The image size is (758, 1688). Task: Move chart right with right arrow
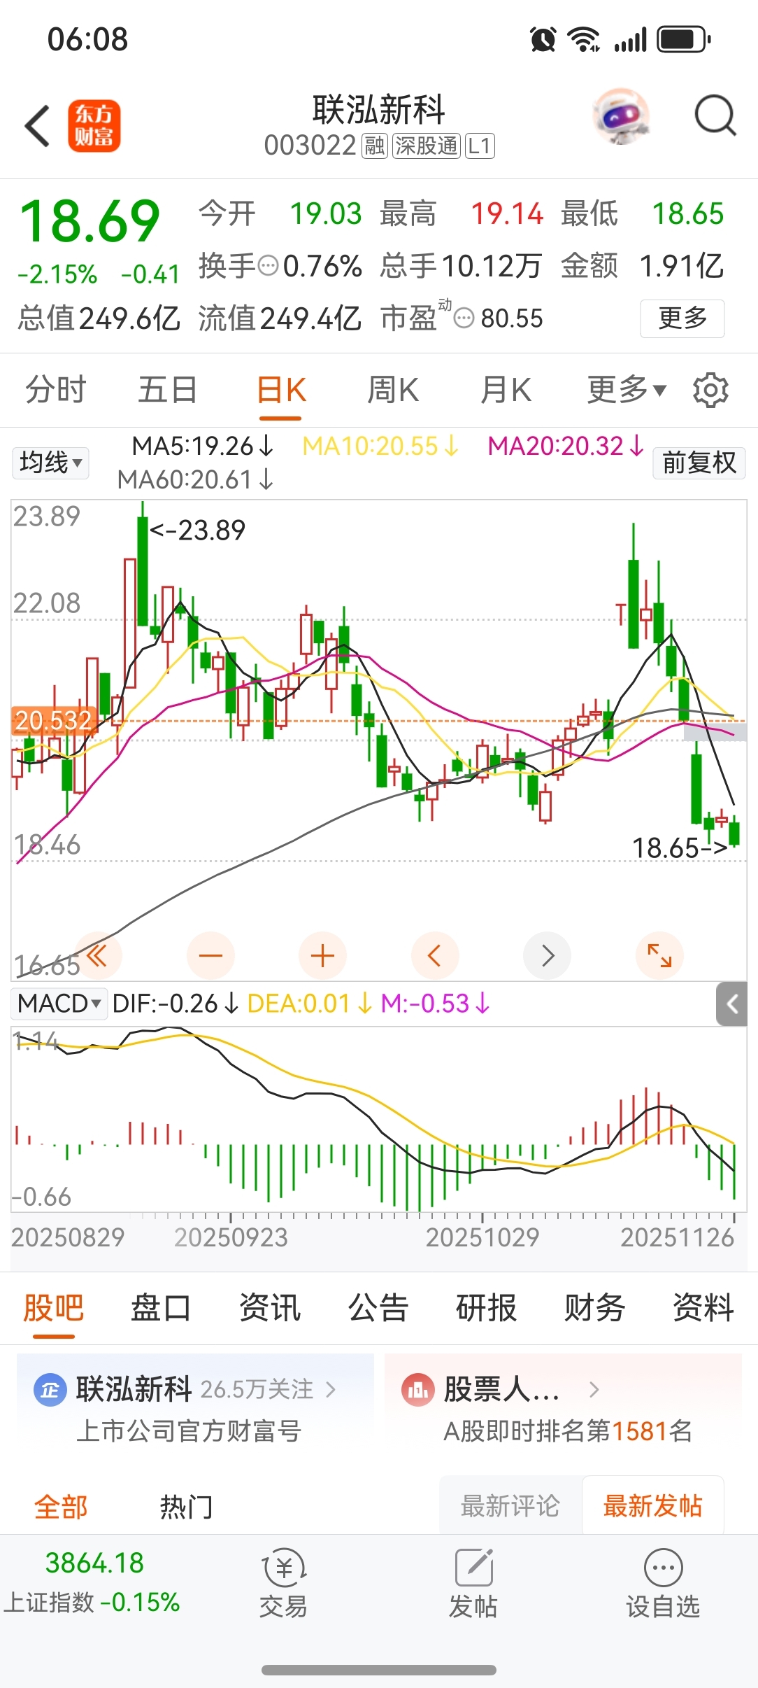click(548, 955)
